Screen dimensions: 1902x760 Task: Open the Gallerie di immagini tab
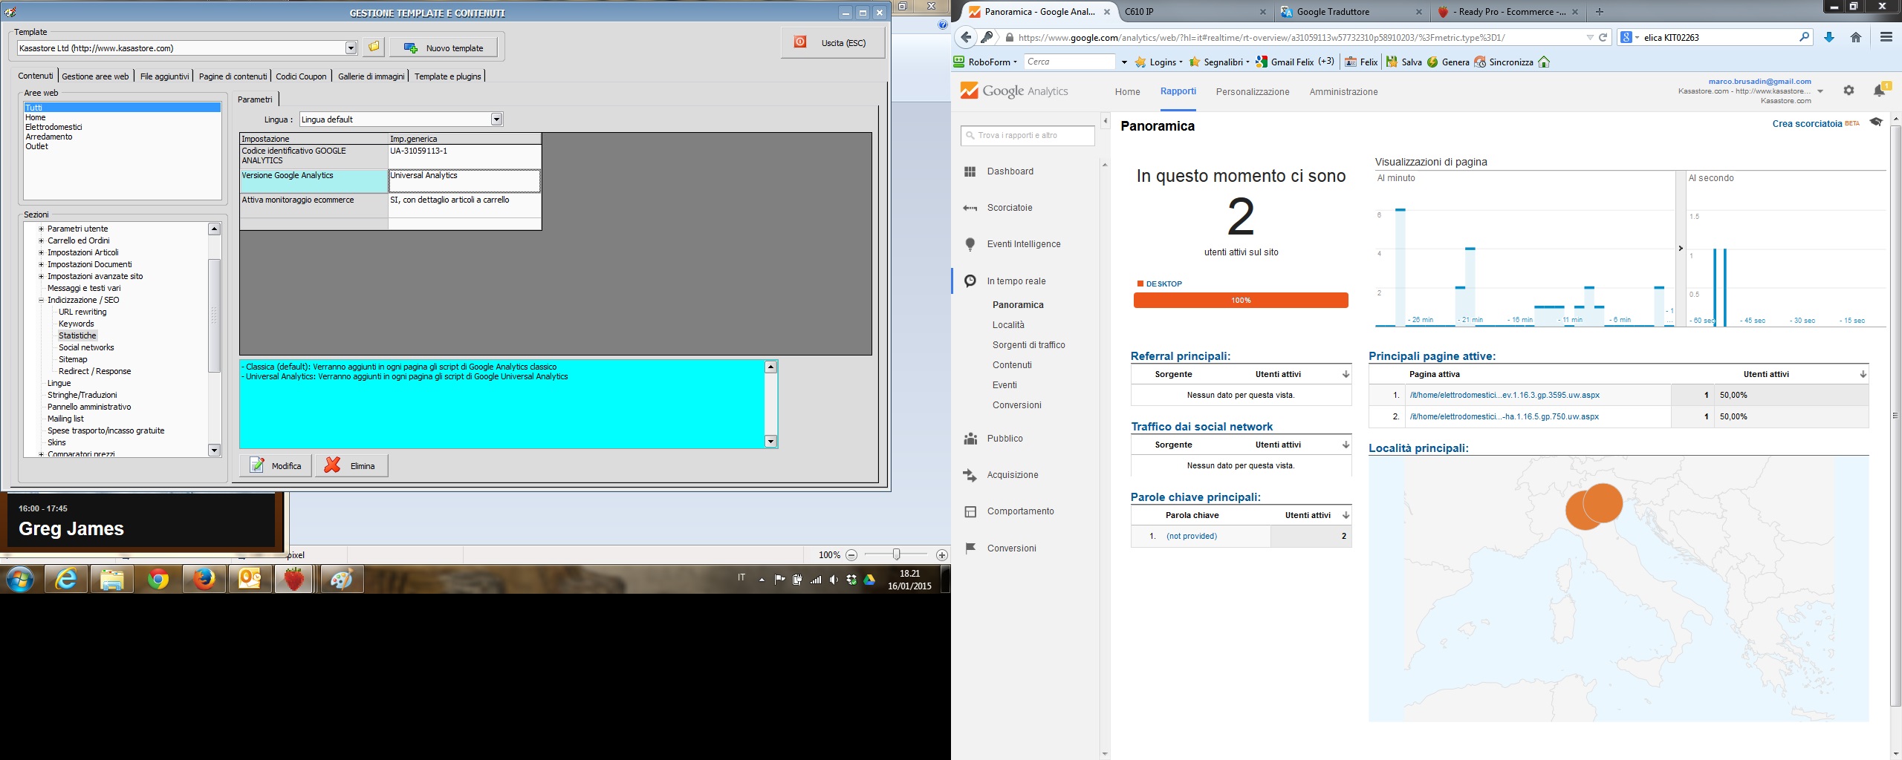tap(371, 76)
